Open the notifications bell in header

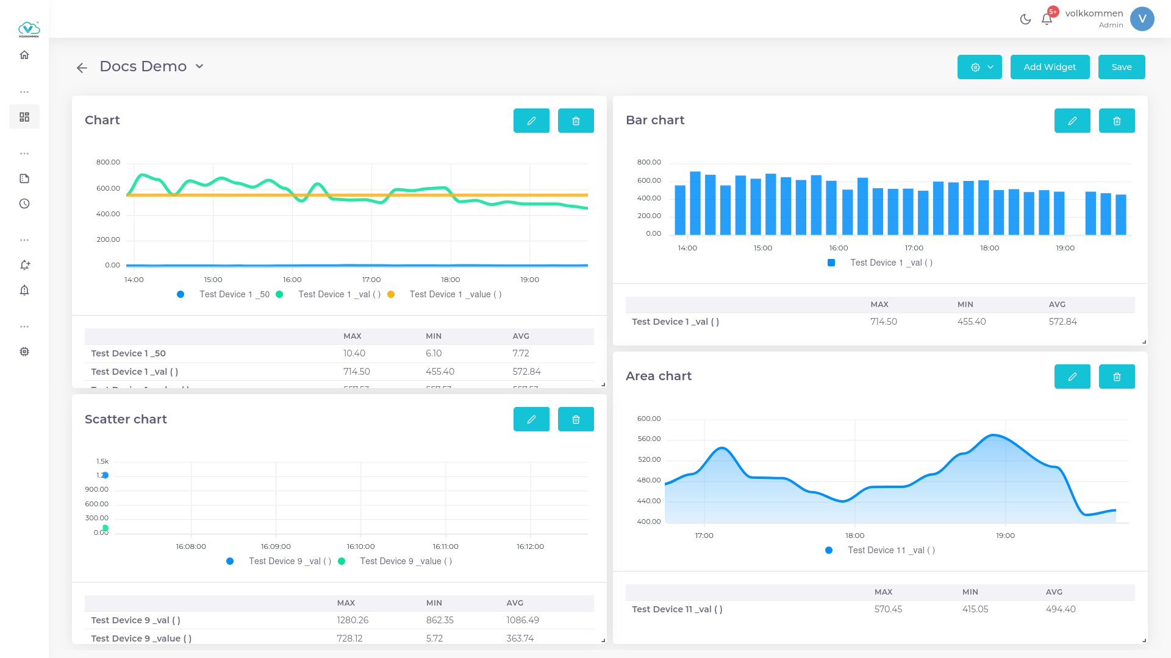click(x=1047, y=19)
